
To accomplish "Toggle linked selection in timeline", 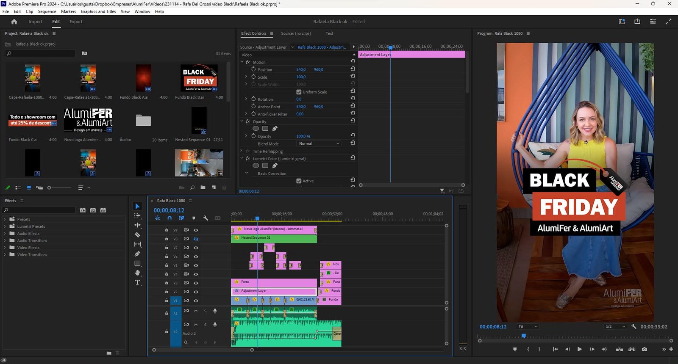I will pyautogui.click(x=181, y=218).
